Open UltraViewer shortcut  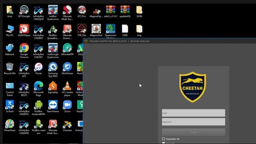point(67,67)
